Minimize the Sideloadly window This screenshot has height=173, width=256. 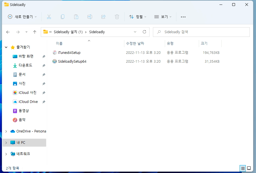coord(221,5)
